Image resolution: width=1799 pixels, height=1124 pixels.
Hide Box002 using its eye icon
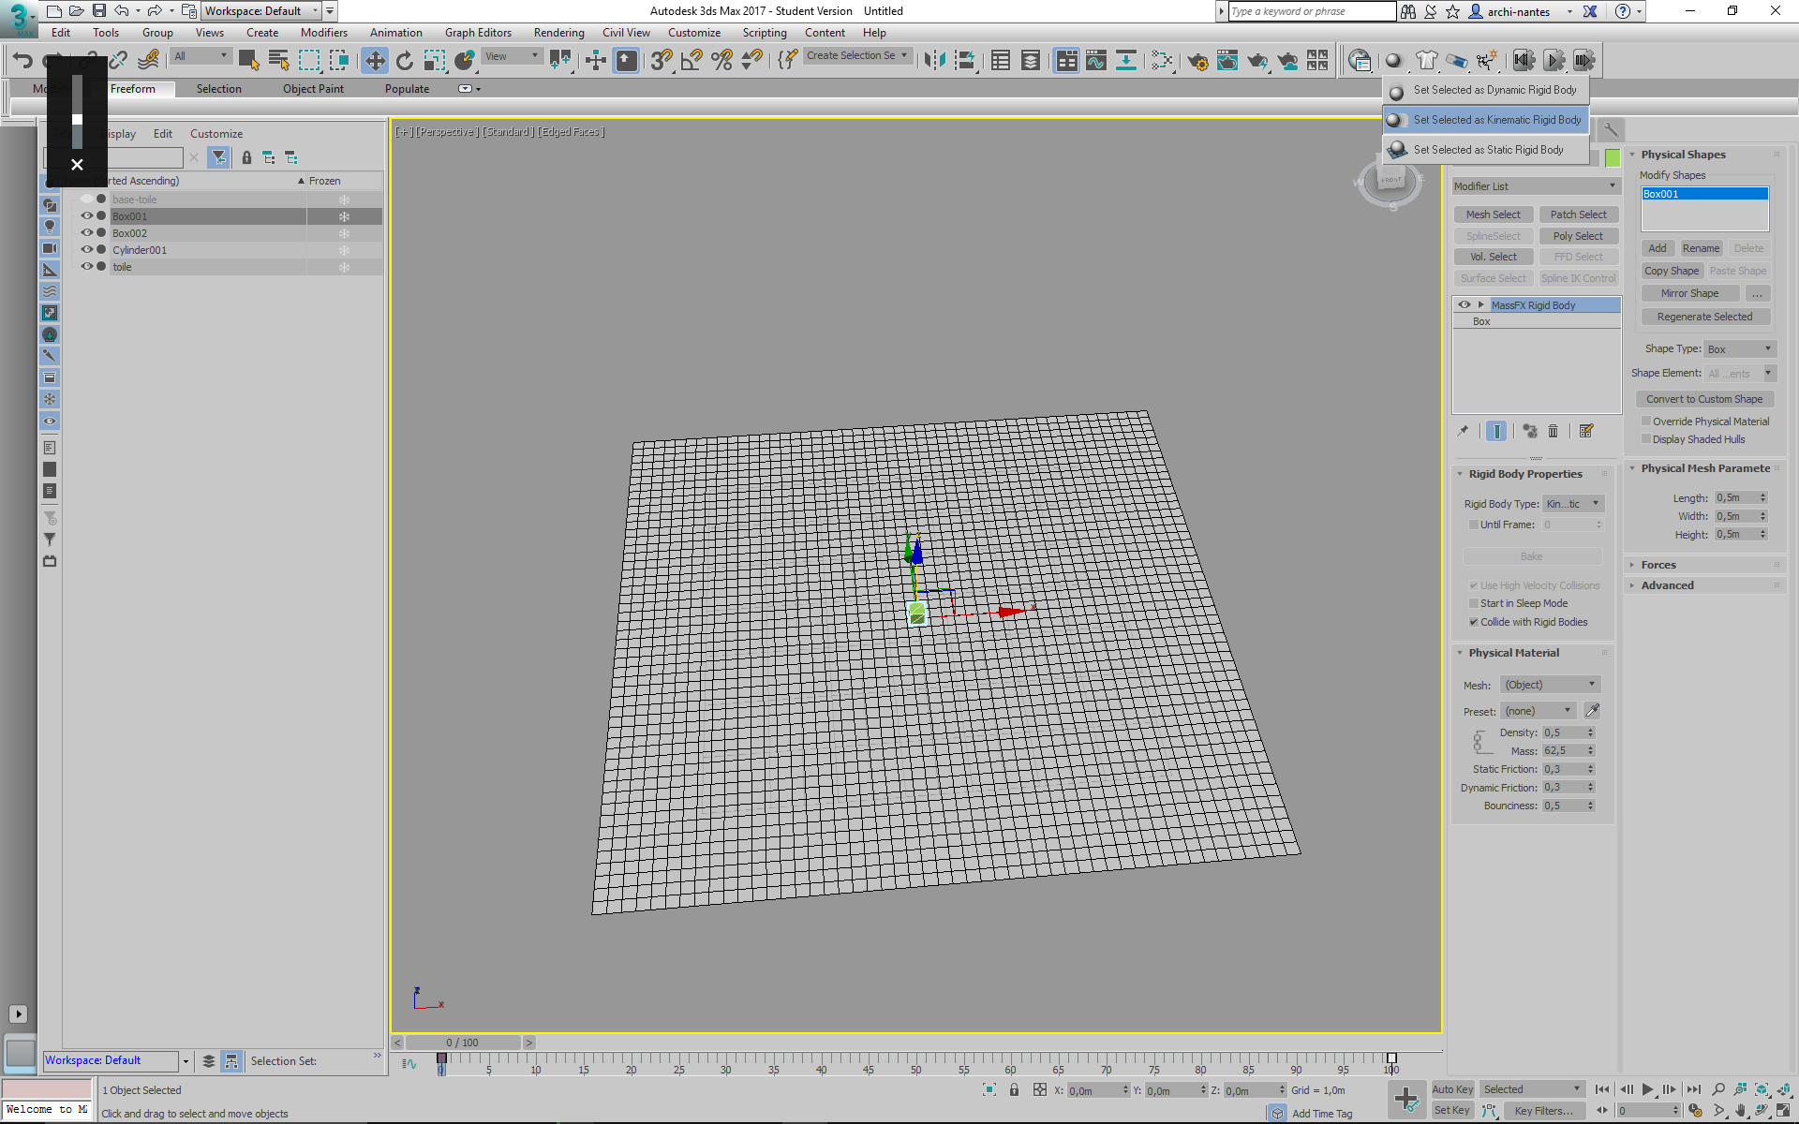87,233
